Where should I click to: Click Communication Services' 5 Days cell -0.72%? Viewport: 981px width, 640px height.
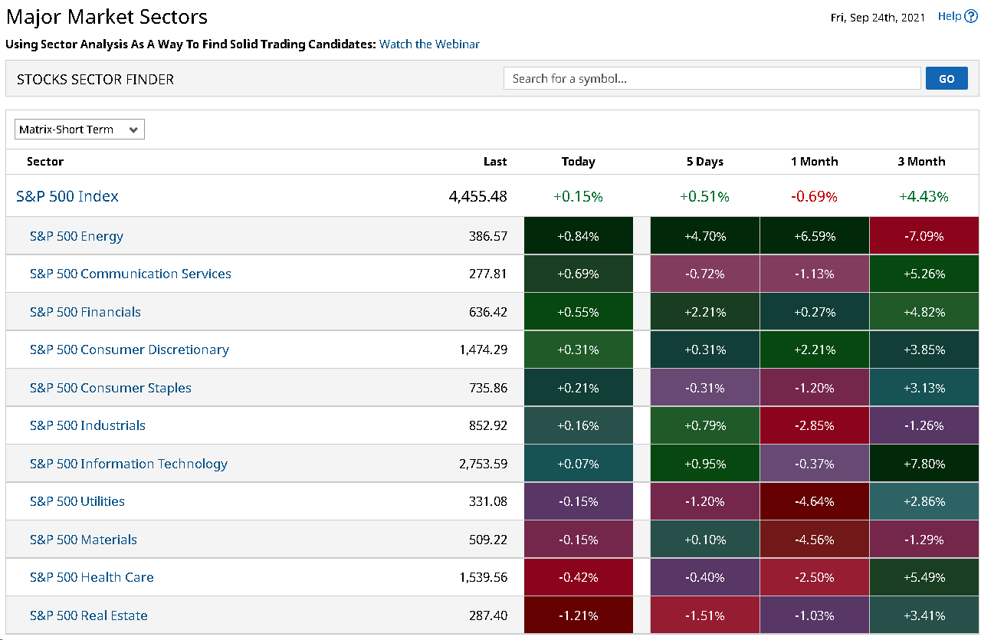[x=705, y=274]
